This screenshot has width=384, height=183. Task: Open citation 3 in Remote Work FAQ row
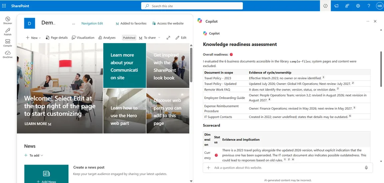338,89
